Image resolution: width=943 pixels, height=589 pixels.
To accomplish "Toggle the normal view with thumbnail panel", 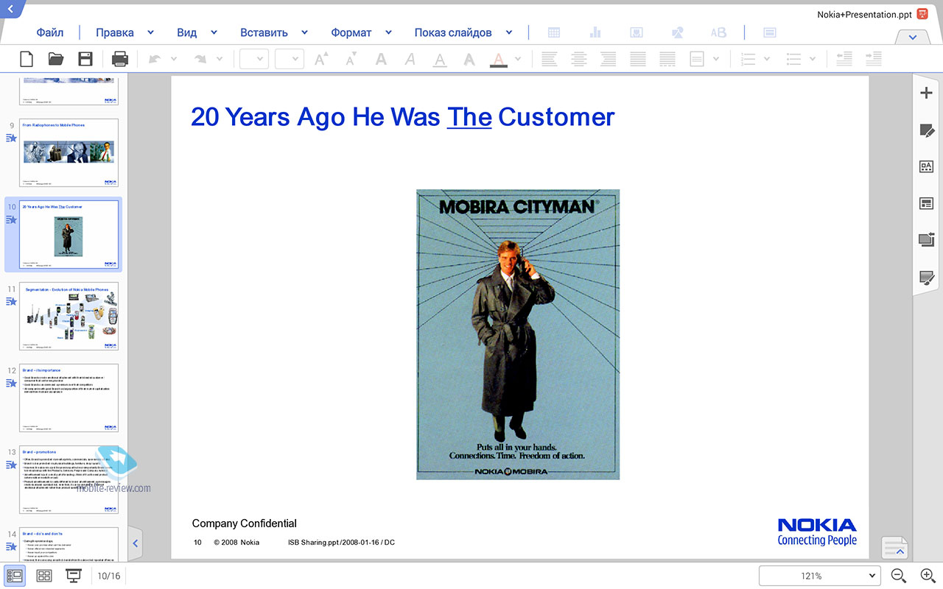I will point(15,576).
